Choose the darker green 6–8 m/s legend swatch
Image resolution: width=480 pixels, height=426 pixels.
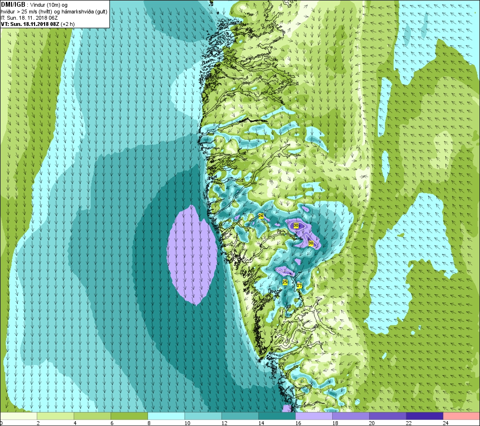click(129, 416)
